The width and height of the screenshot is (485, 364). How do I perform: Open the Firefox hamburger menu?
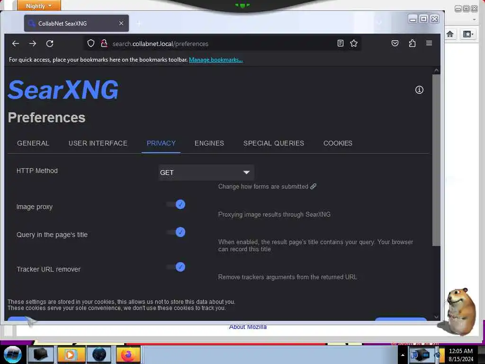coord(429,43)
